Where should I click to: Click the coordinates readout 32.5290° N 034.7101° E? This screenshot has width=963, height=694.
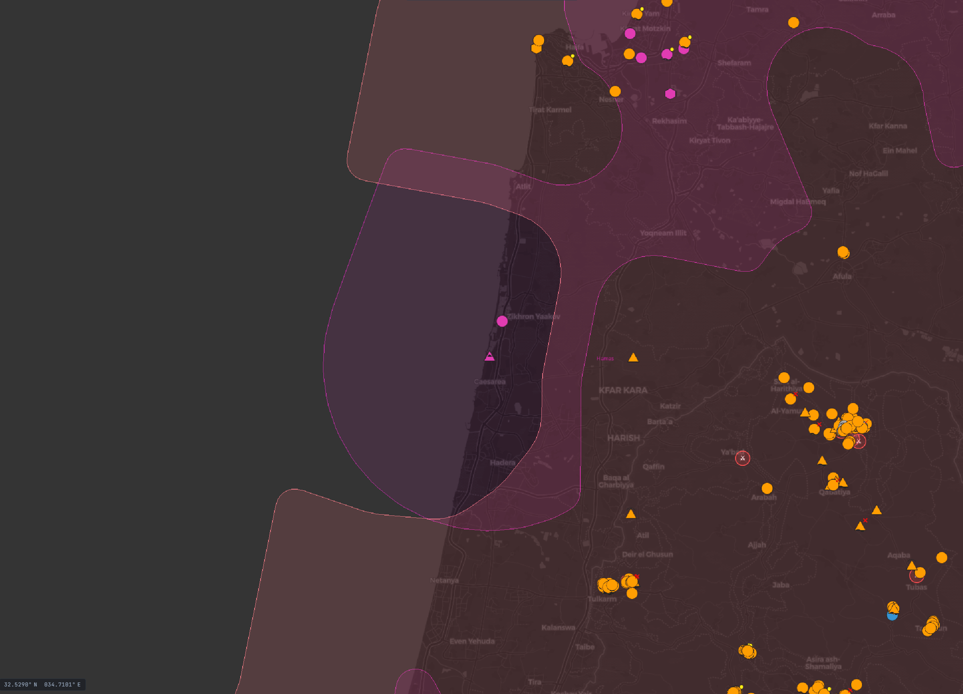(43, 685)
